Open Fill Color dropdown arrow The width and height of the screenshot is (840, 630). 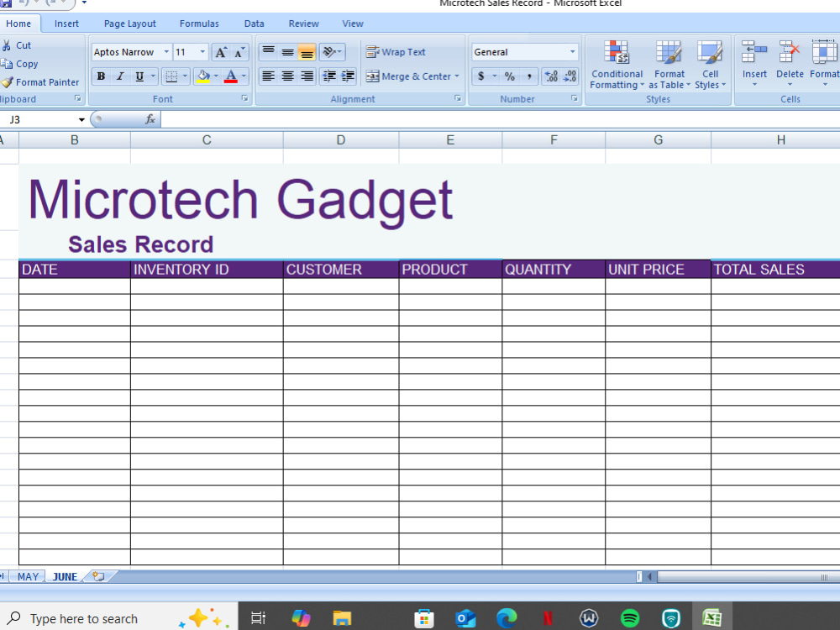(x=216, y=76)
